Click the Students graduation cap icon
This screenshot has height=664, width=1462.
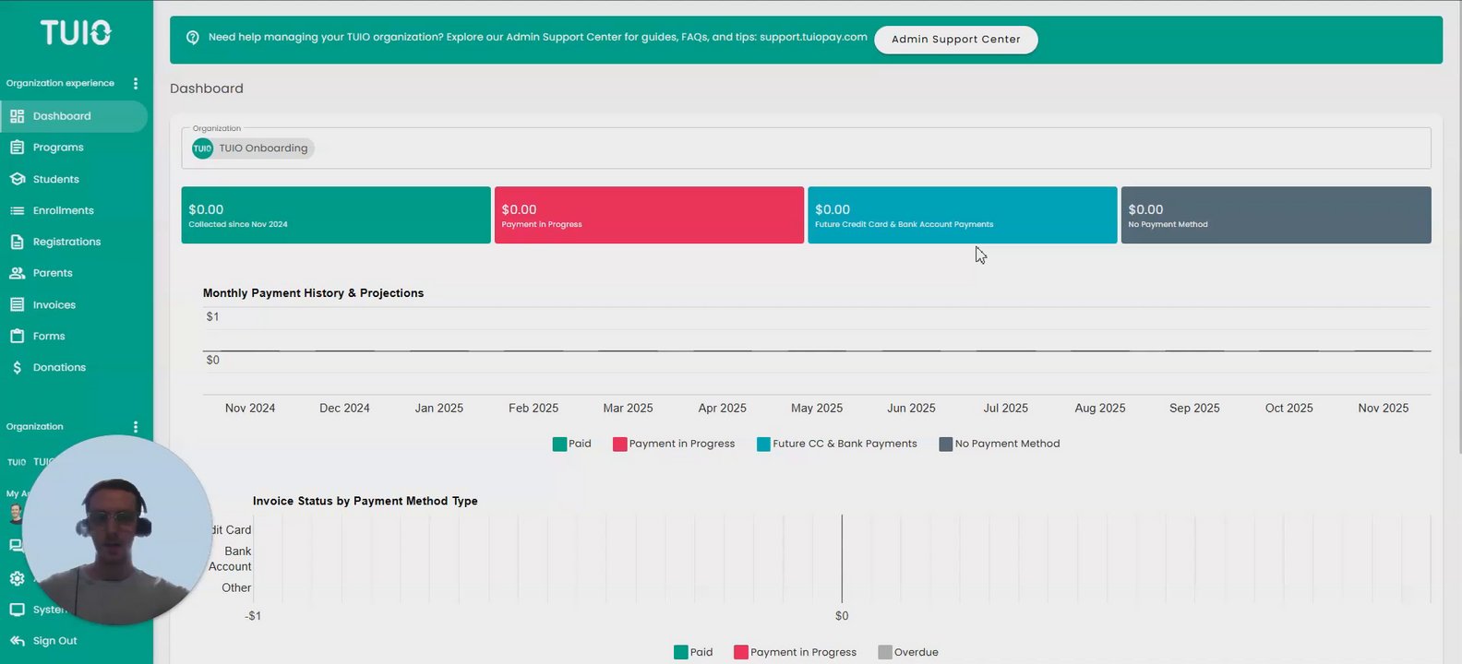17,179
